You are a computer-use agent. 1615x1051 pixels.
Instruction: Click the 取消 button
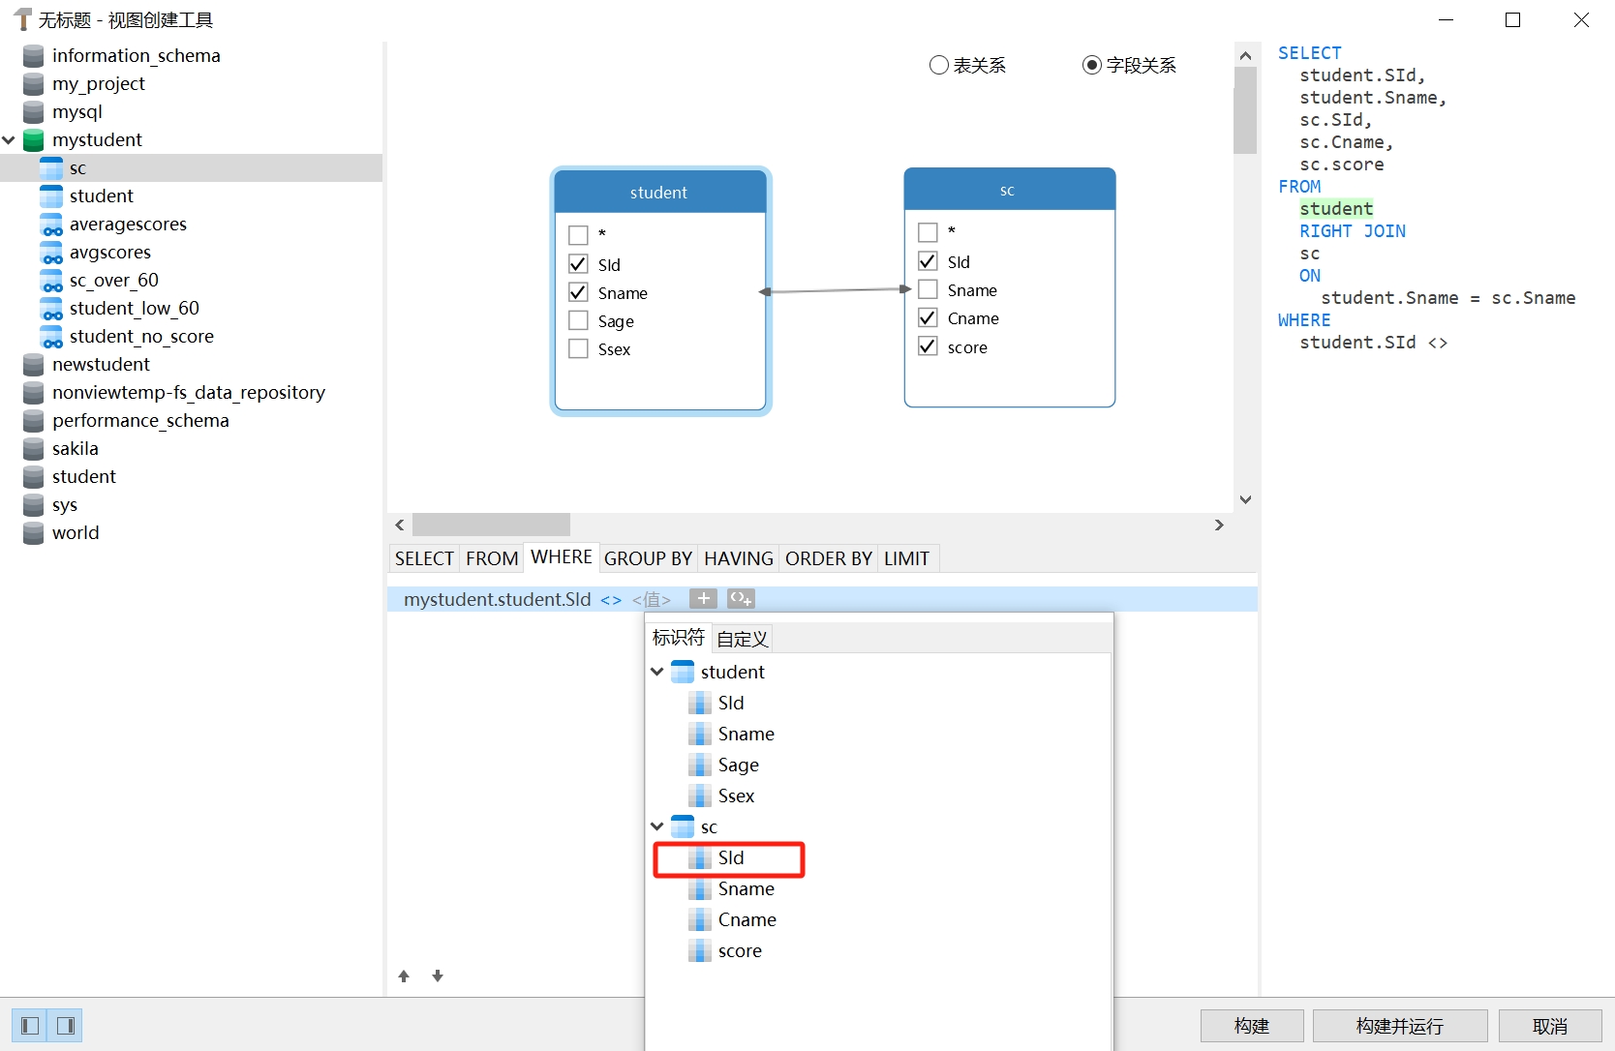coord(1549,1026)
